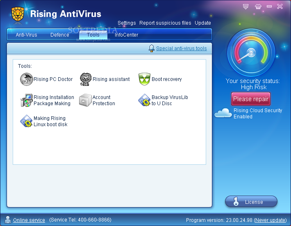The height and width of the screenshot is (226, 291).
Task: Click the Rising AntiVirus lion logo
Action: point(18,14)
